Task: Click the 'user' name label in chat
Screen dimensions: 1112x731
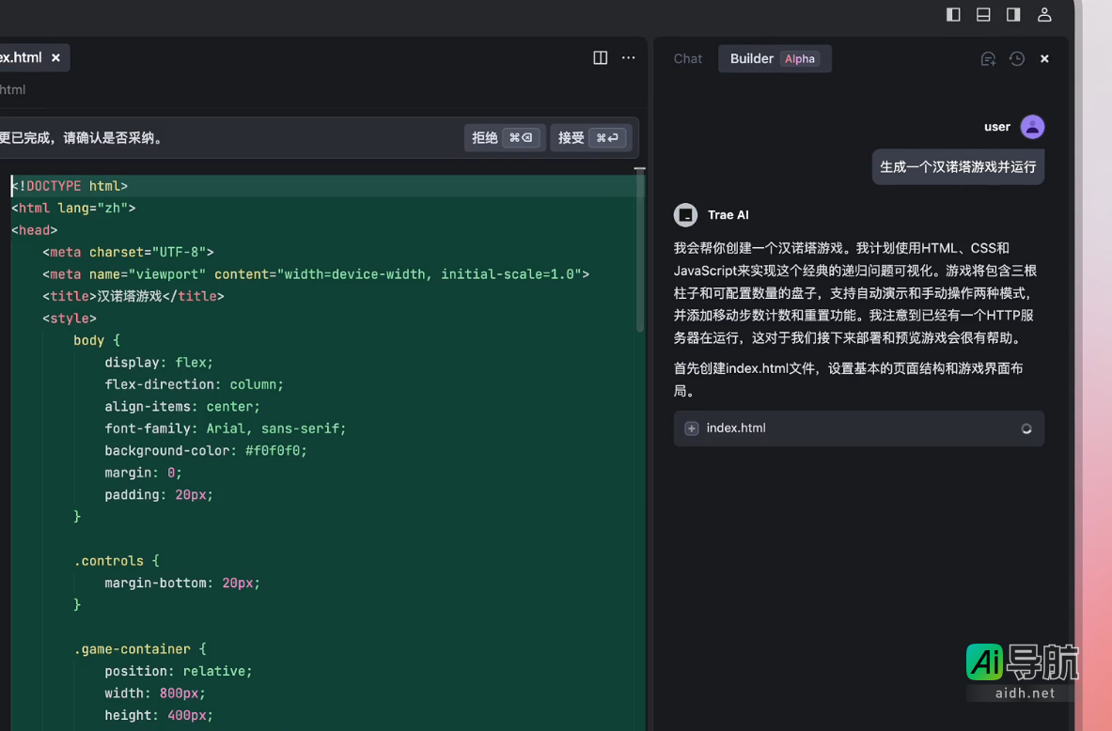Action: pyautogui.click(x=996, y=127)
